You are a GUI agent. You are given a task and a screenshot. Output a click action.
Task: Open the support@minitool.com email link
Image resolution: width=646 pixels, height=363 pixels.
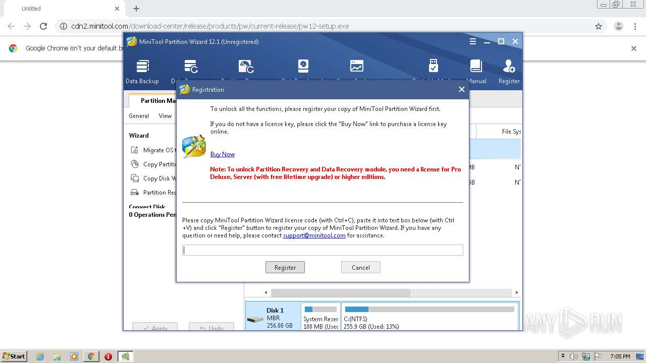click(314, 235)
